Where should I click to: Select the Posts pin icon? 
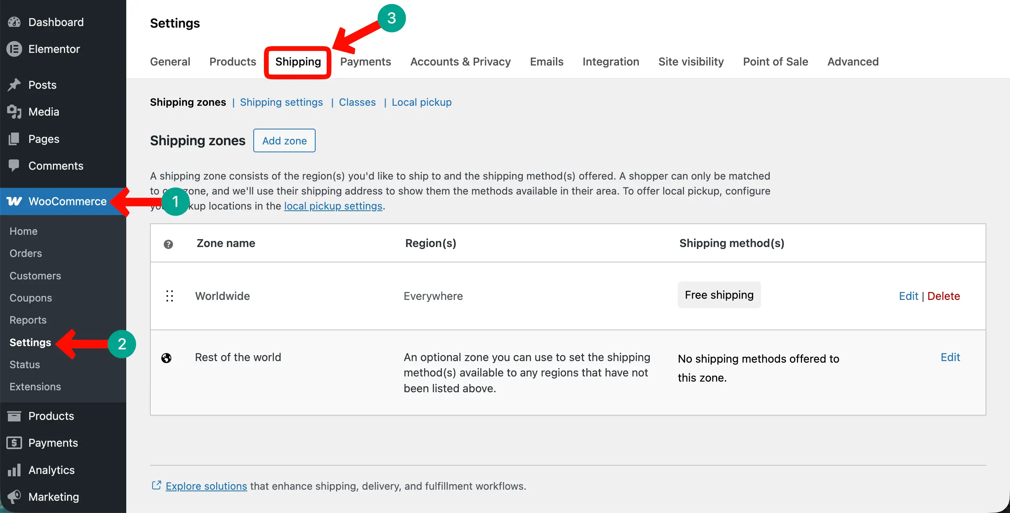(14, 85)
